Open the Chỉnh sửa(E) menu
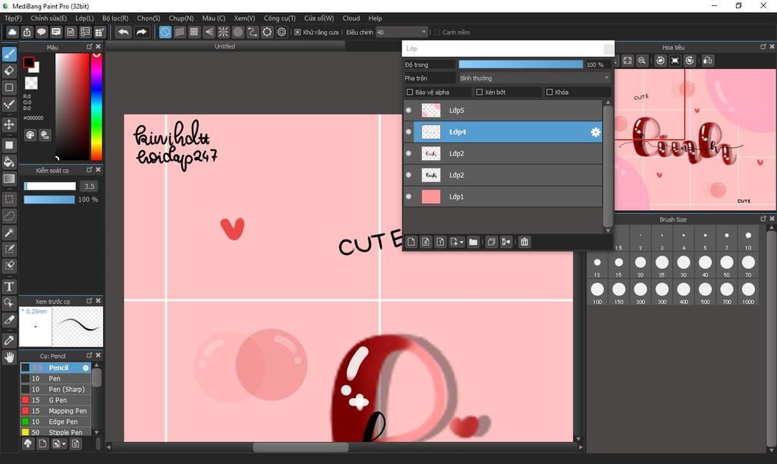Screen dimensions: 777x464 (x=49, y=18)
